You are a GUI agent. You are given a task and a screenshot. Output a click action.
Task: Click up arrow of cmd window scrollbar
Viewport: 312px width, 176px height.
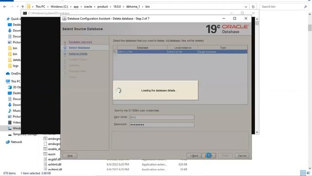[257, 19]
